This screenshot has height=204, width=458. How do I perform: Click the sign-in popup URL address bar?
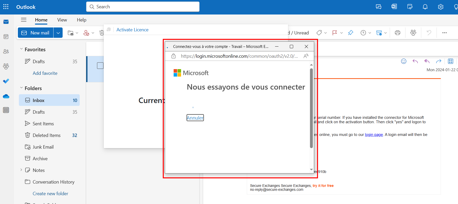(x=239, y=56)
